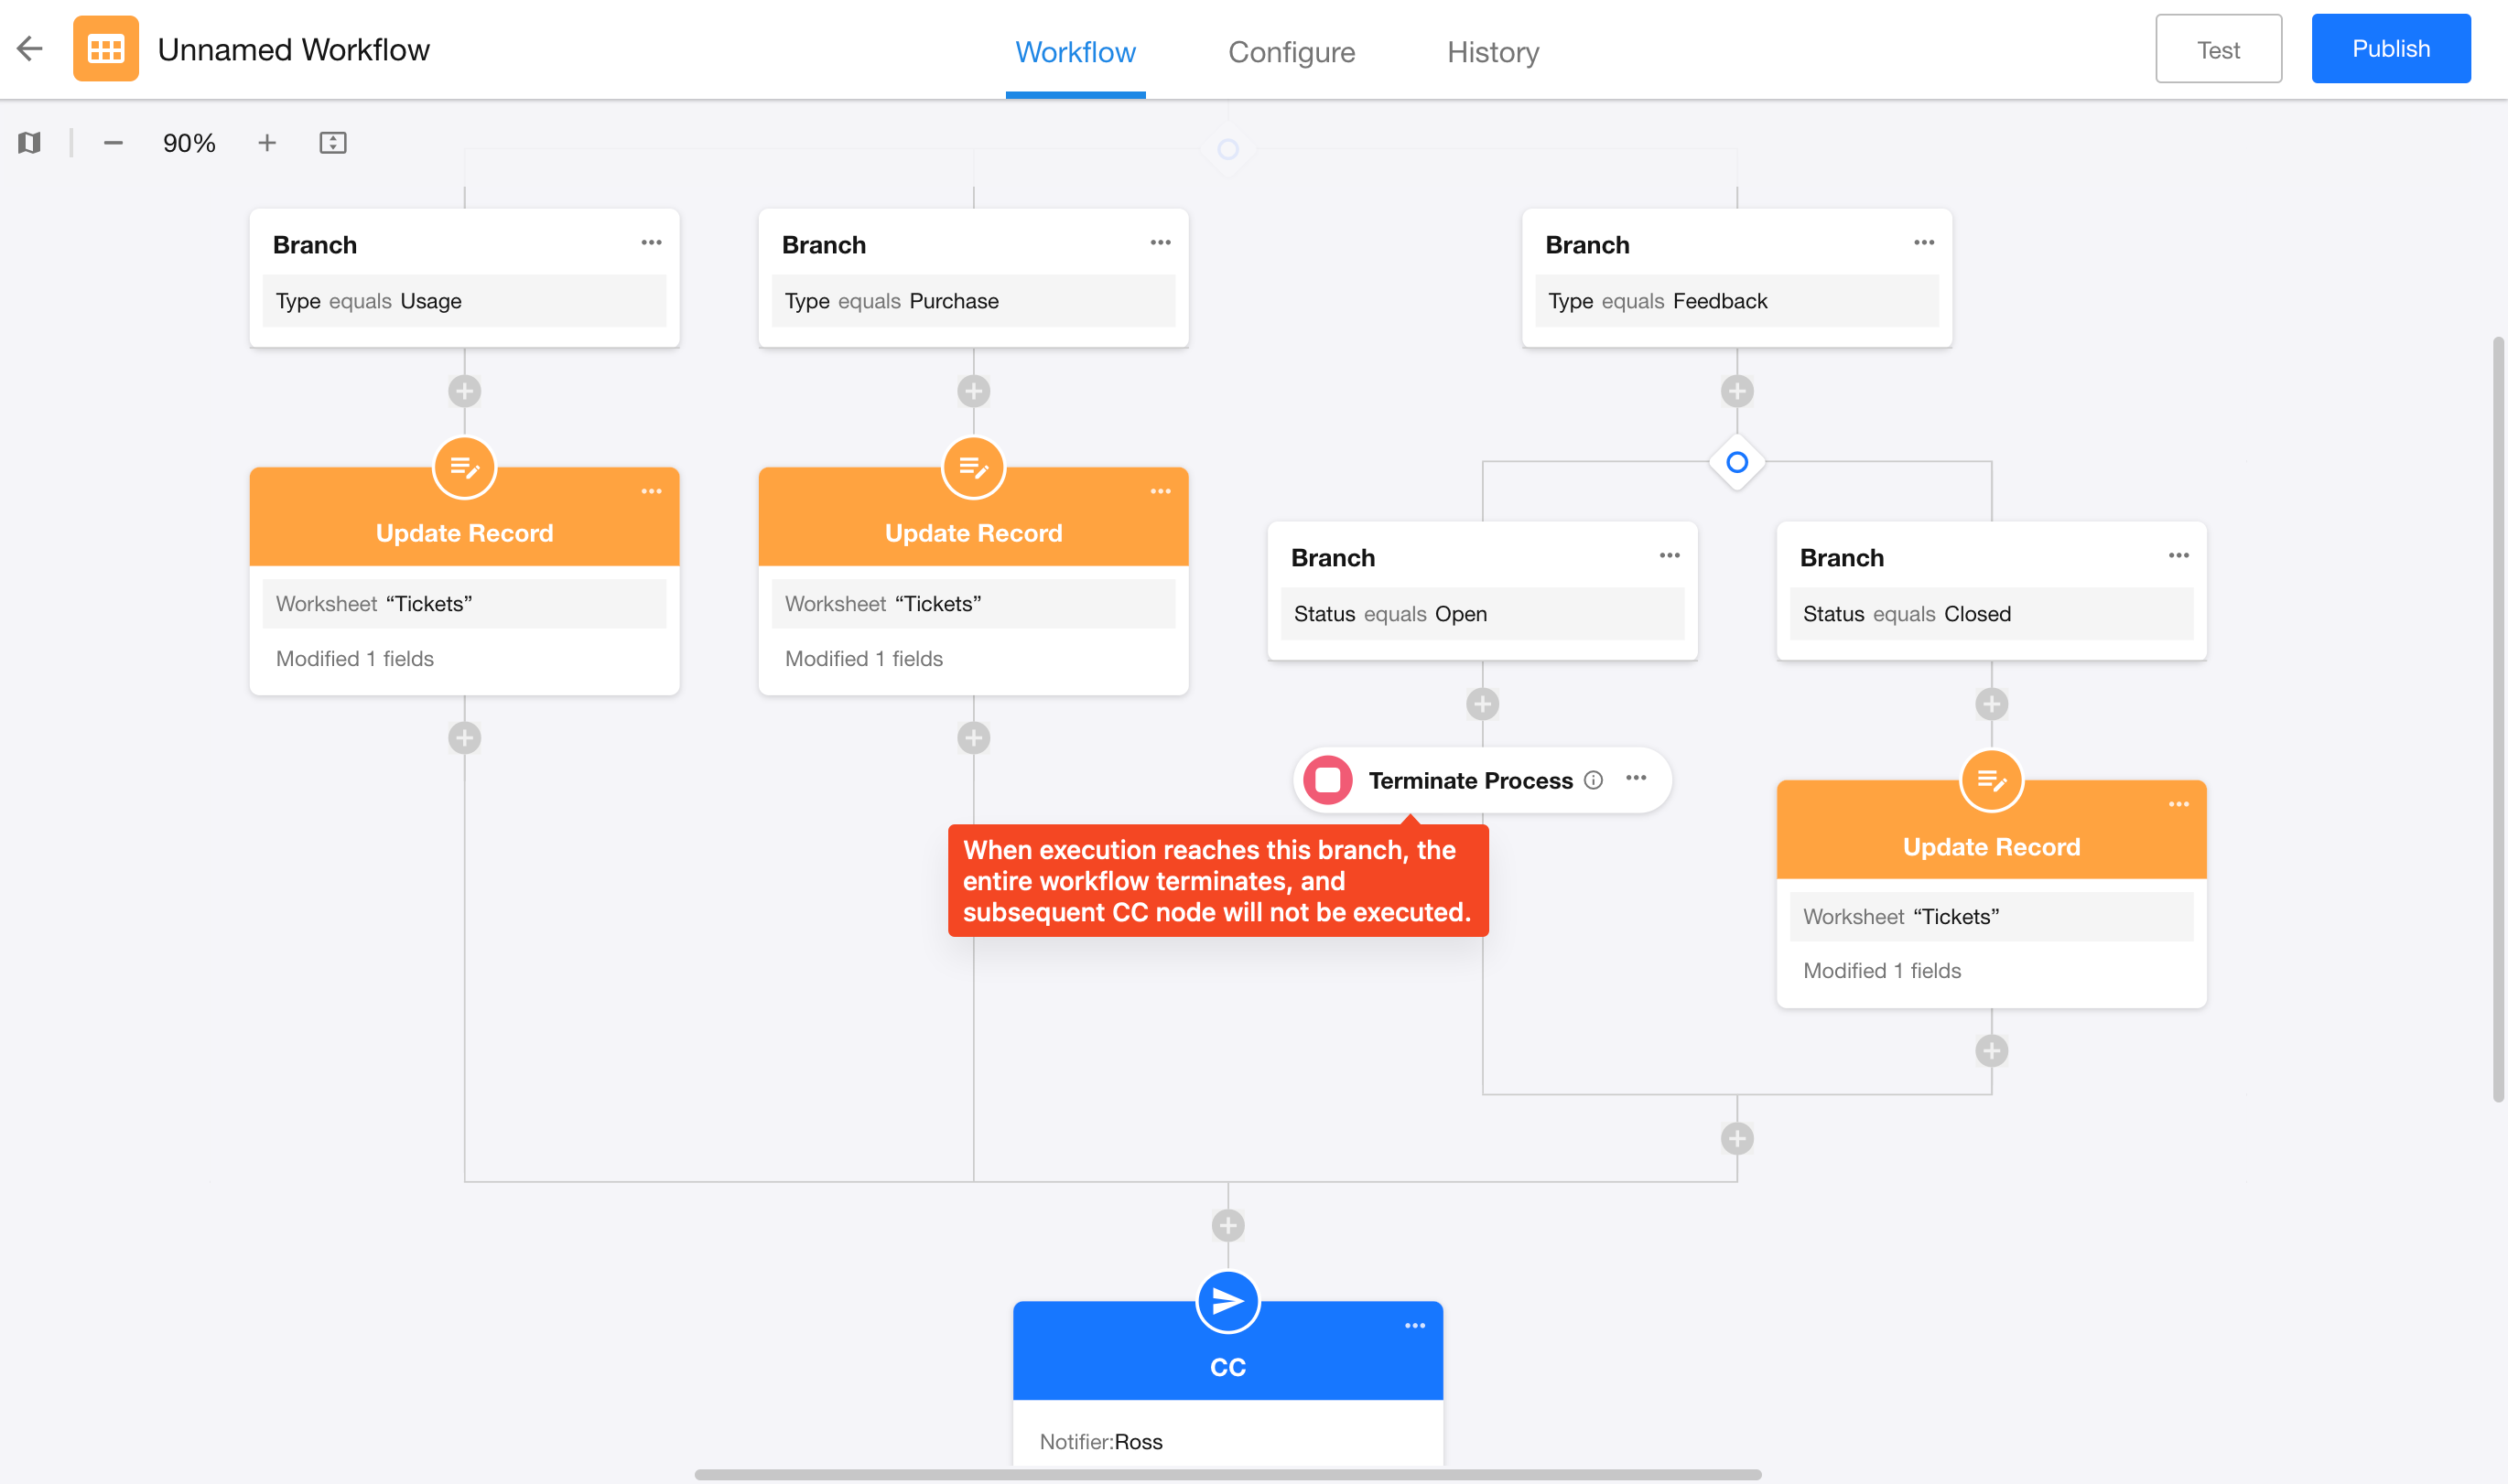
Task: Click the back arrow icon
Action: pos(30,49)
